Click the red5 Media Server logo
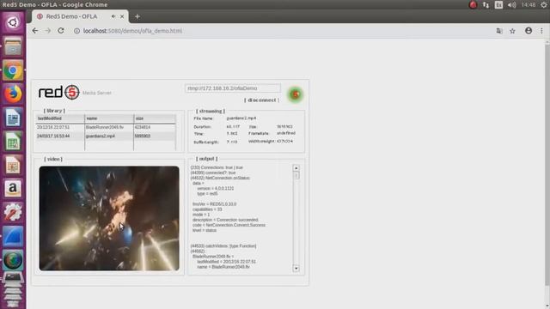Image resolution: width=550 pixels, height=309 pixels. pos(59,92)
